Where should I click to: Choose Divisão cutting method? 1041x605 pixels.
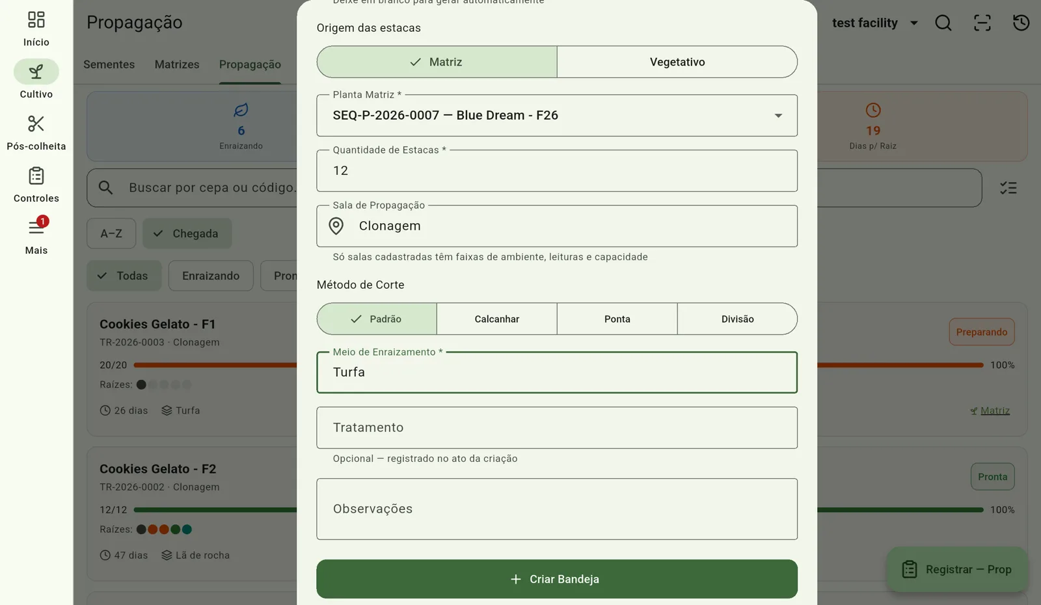pyautogui.click(x=738, y=319)
